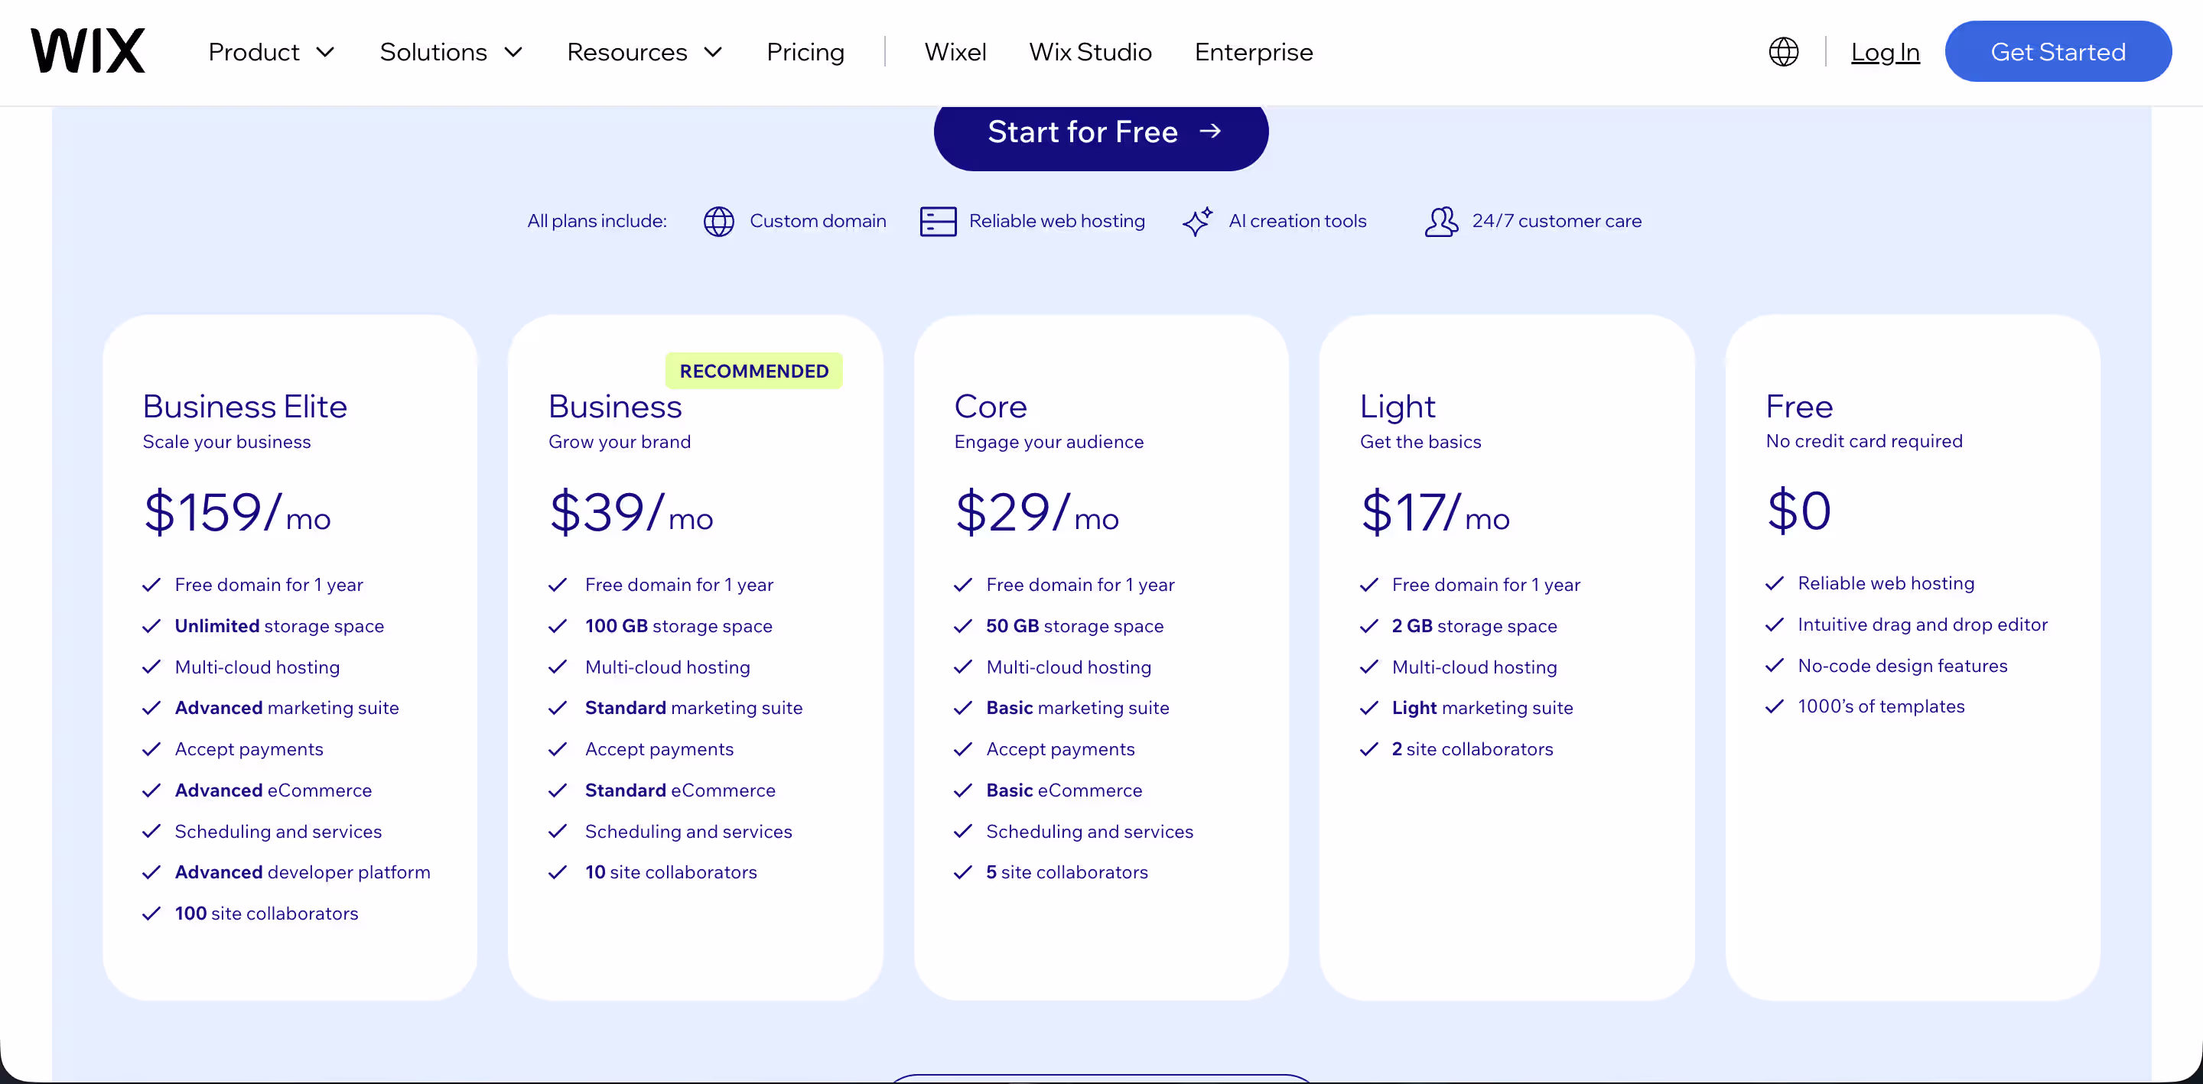Image resolution: width=2203 pixels, height=1084 pixels.
Task: Click checkmark beside 10 site collaborators
Action: [x=558, y=873]
